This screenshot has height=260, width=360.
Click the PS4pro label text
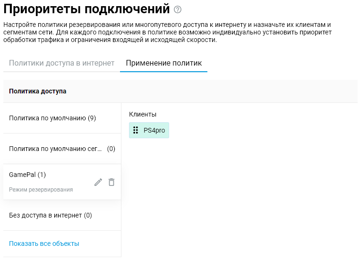154,130
